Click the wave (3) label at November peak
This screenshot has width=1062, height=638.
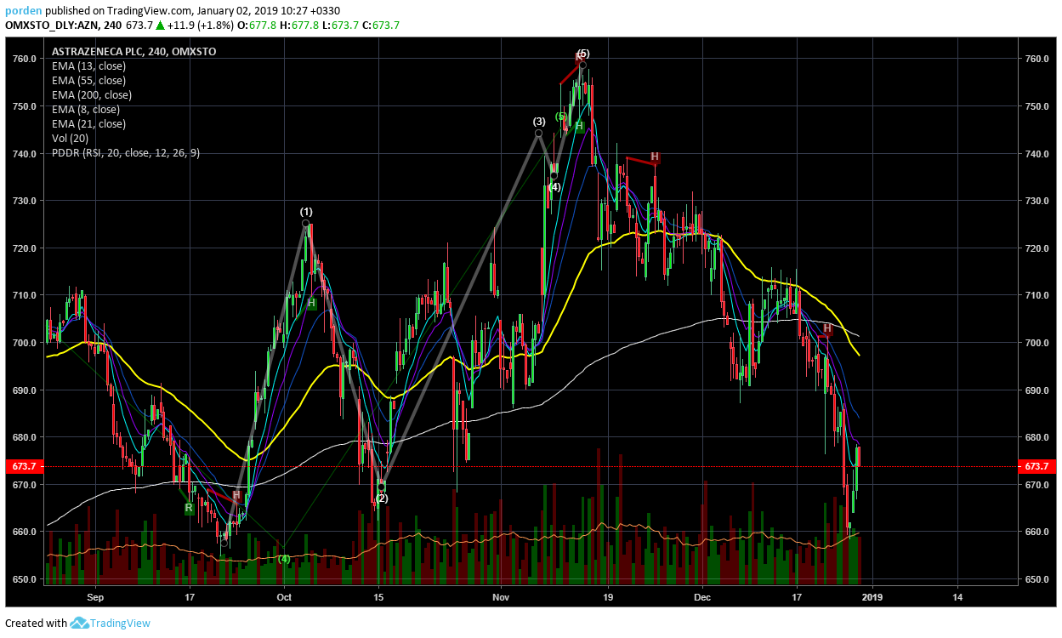click(539, 122)
